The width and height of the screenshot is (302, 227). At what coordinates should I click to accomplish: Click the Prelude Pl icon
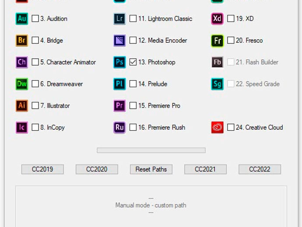tap(119, 84)
